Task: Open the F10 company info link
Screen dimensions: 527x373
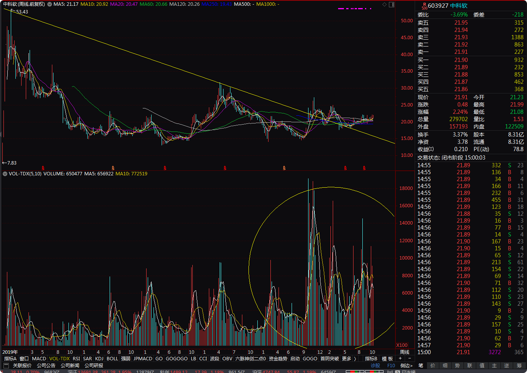Action: (391, 365)
